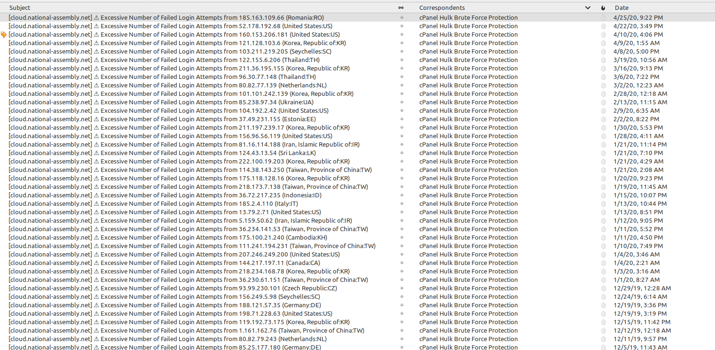Image resolution: width=715 pixels, height=350 pixels.
Task: Toggle read dot on the Estonia:EE message row
Action: [x=401, y=119]
